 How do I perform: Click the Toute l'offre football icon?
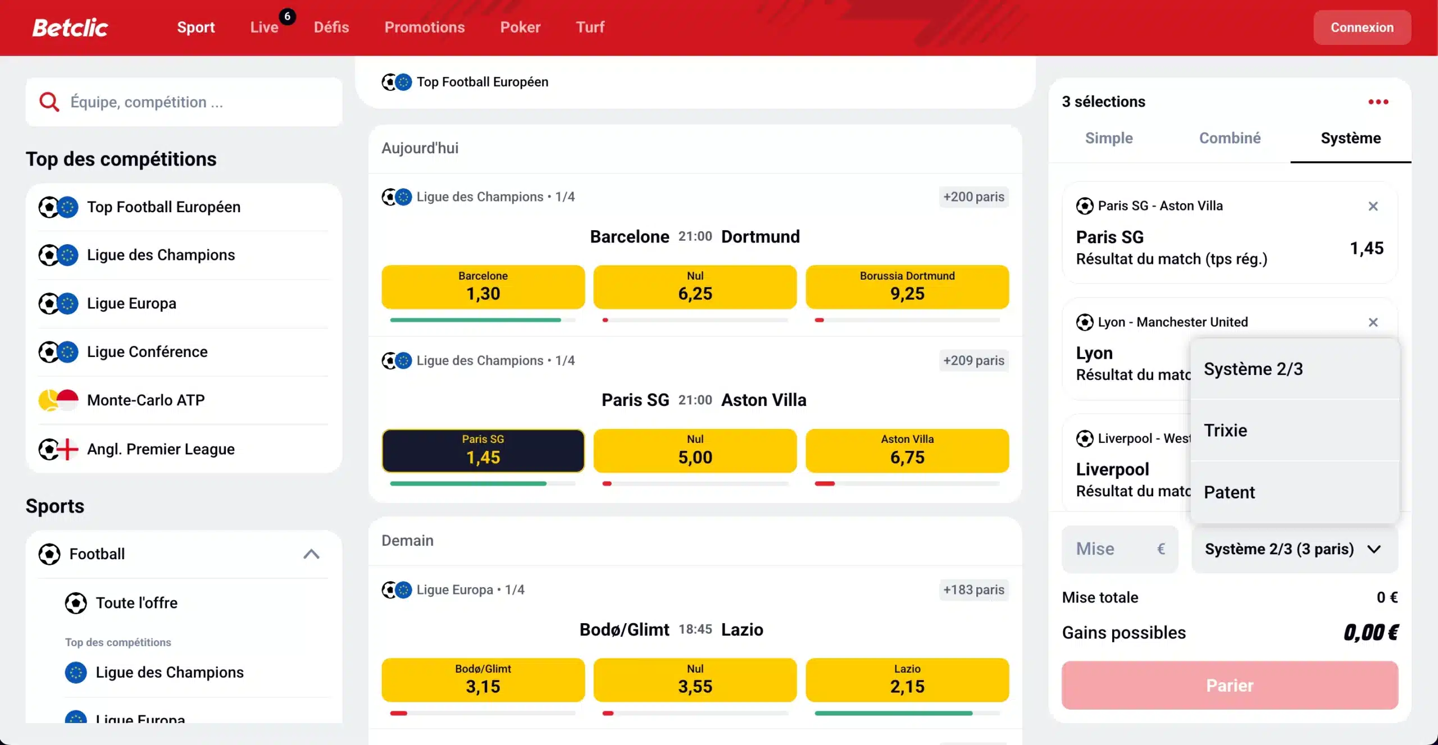coord(76,603)
